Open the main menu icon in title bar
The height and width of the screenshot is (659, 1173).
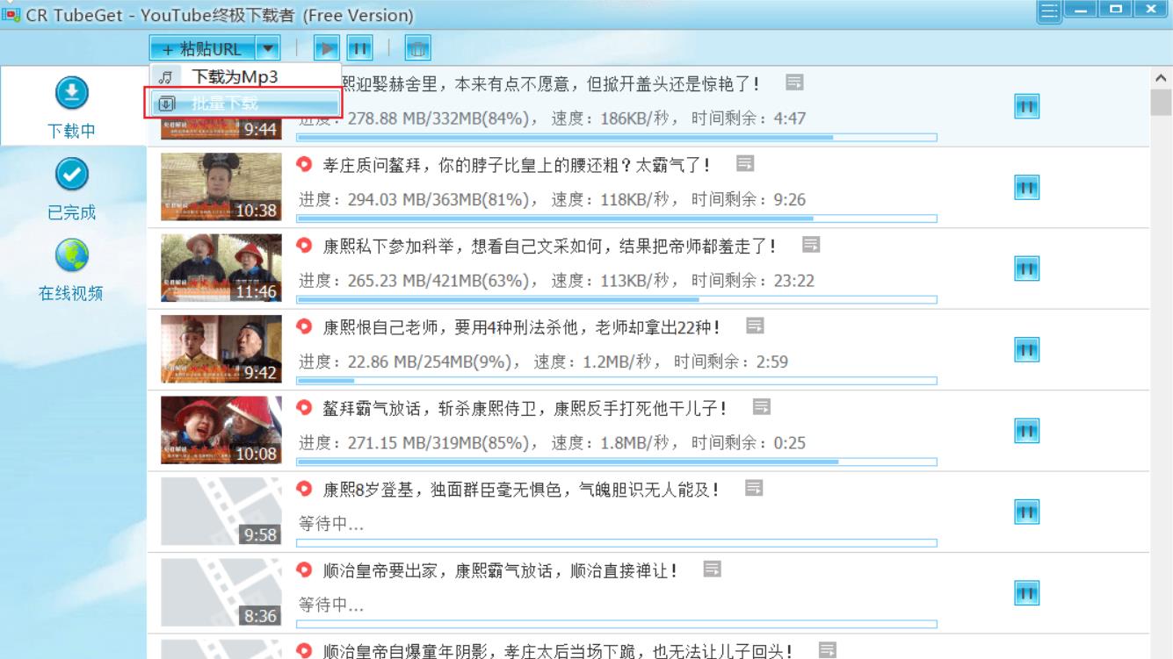click(1048, 11)
